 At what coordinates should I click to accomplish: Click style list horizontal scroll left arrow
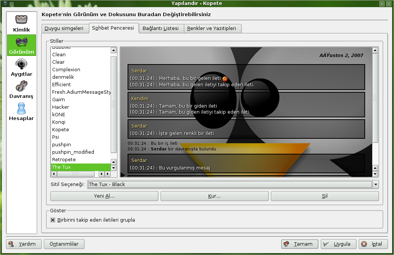point(54,174)
